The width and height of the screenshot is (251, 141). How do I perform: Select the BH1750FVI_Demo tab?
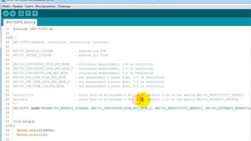[x=20, y=22]
